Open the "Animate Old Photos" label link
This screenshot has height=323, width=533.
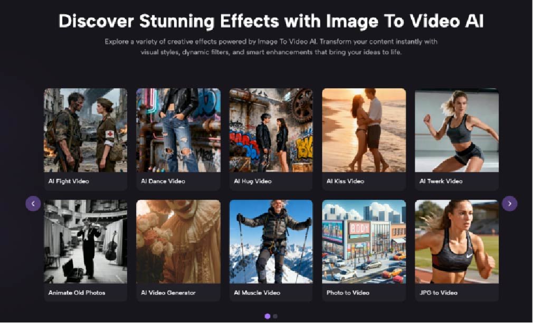(x=77, y=292)
